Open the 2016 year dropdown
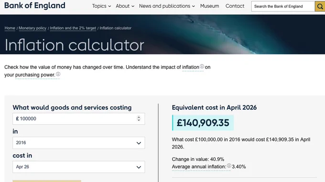The image size is (325, 182). [x=79, y=143]
